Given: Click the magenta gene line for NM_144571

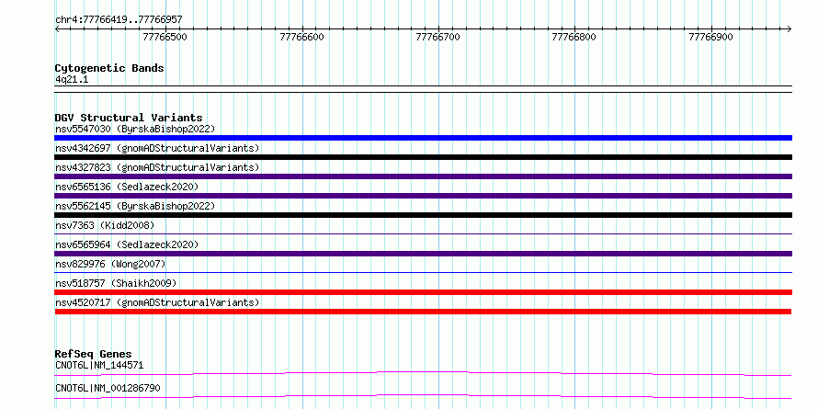Looking at the screenshot, I should point(423,373).
